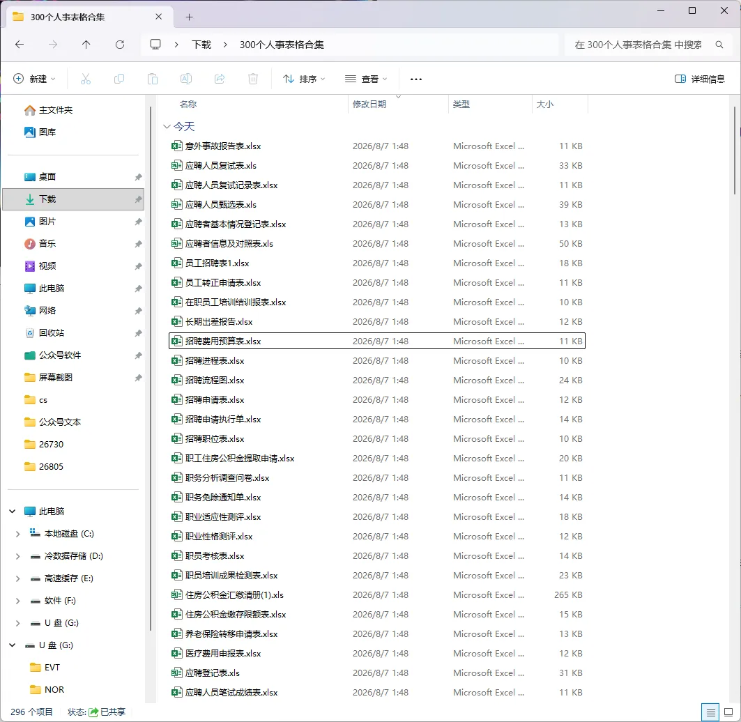Click 下载 in the breadcrumb path
This screenshot has height=722, width=741.
coord(201,45)
